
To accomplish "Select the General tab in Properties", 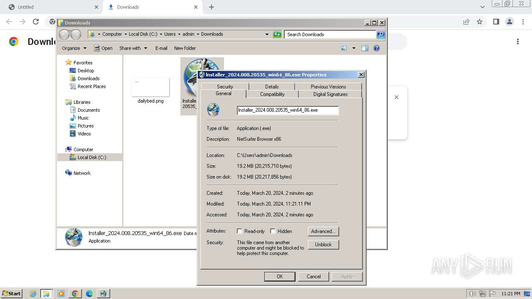I will (224, 94).
